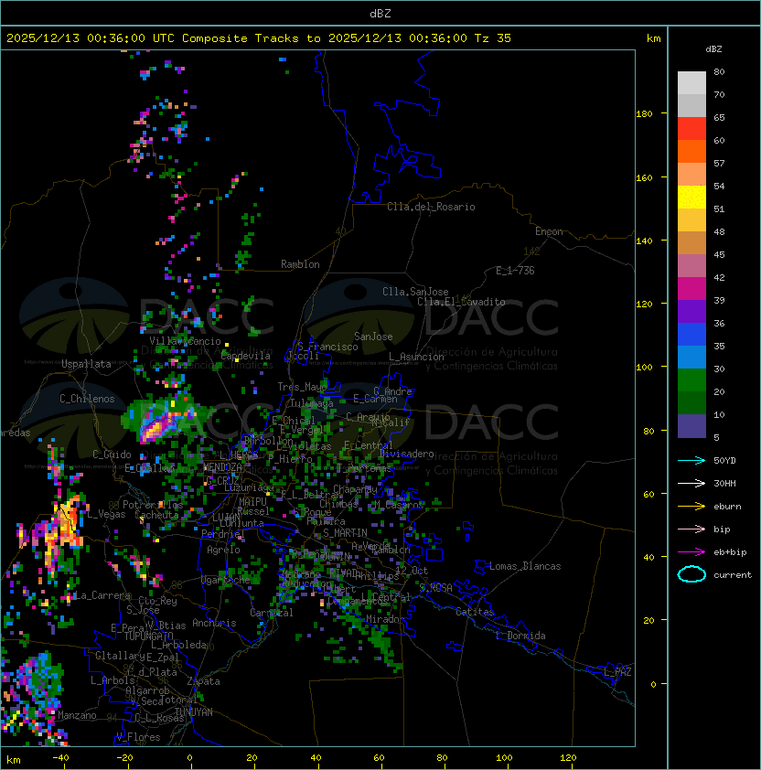The height and width of the screenshot is (770, 761).
Task: Click the 'L_Vegas' map label
Action: 106,514
